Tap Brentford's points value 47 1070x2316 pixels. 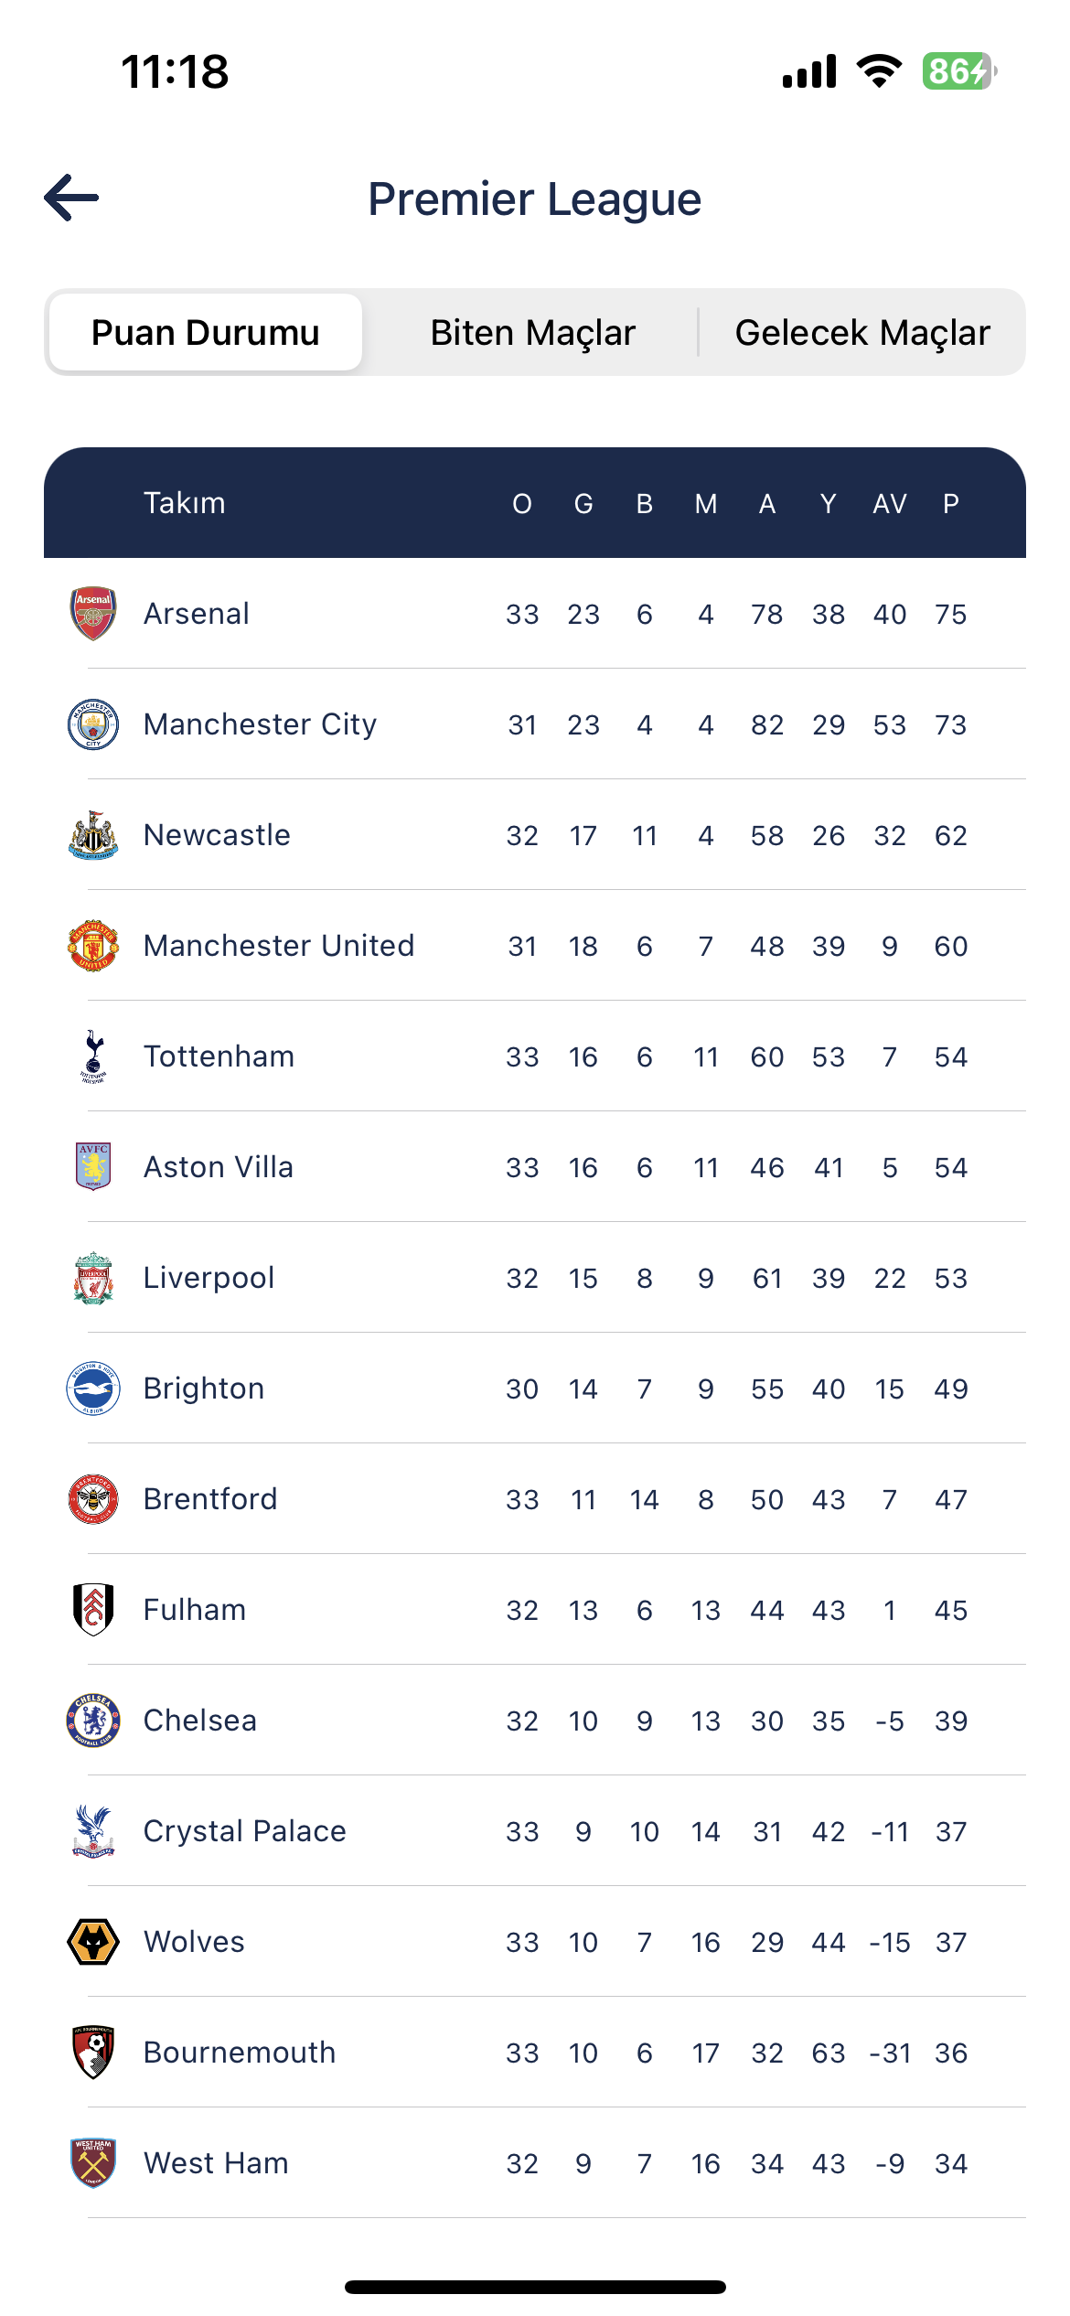950,1500
